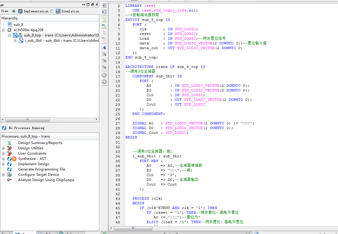The width and height of the screenshot is (338, 234).
Task: Click the green comment lines icon
Action: point(104,20)
